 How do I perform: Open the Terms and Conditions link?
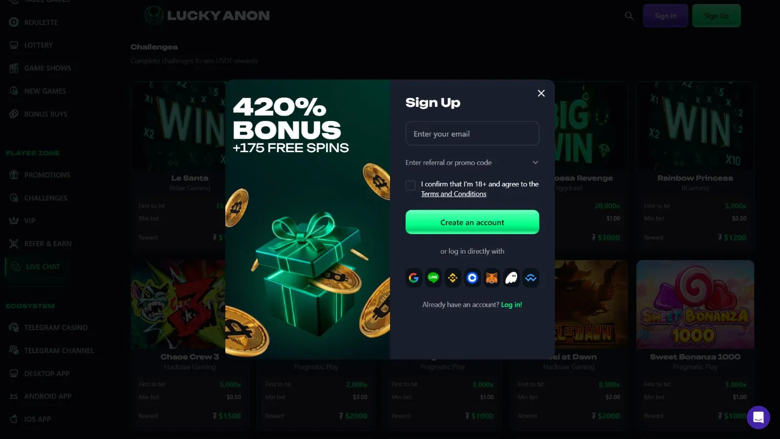click(x=454, y=194)
